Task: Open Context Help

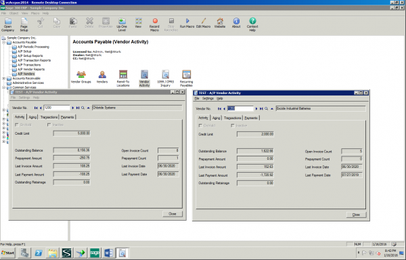Action: click(252, 24)
